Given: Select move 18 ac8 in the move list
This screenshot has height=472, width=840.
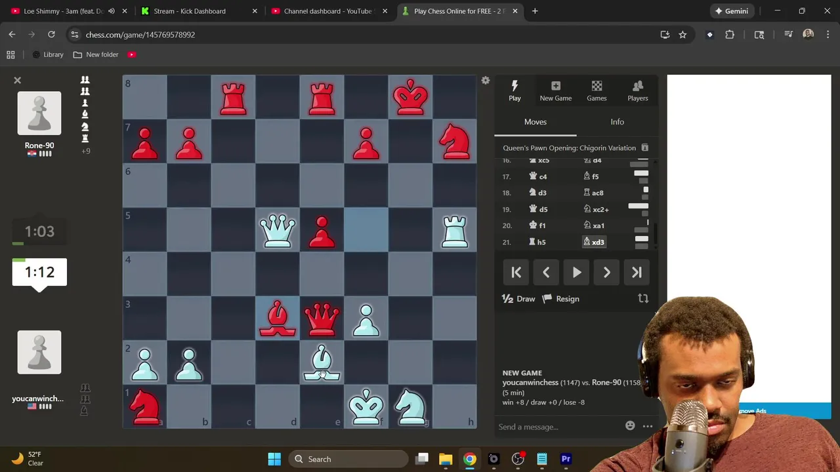Looking at the screenshot, I should (x=593, y=193).
